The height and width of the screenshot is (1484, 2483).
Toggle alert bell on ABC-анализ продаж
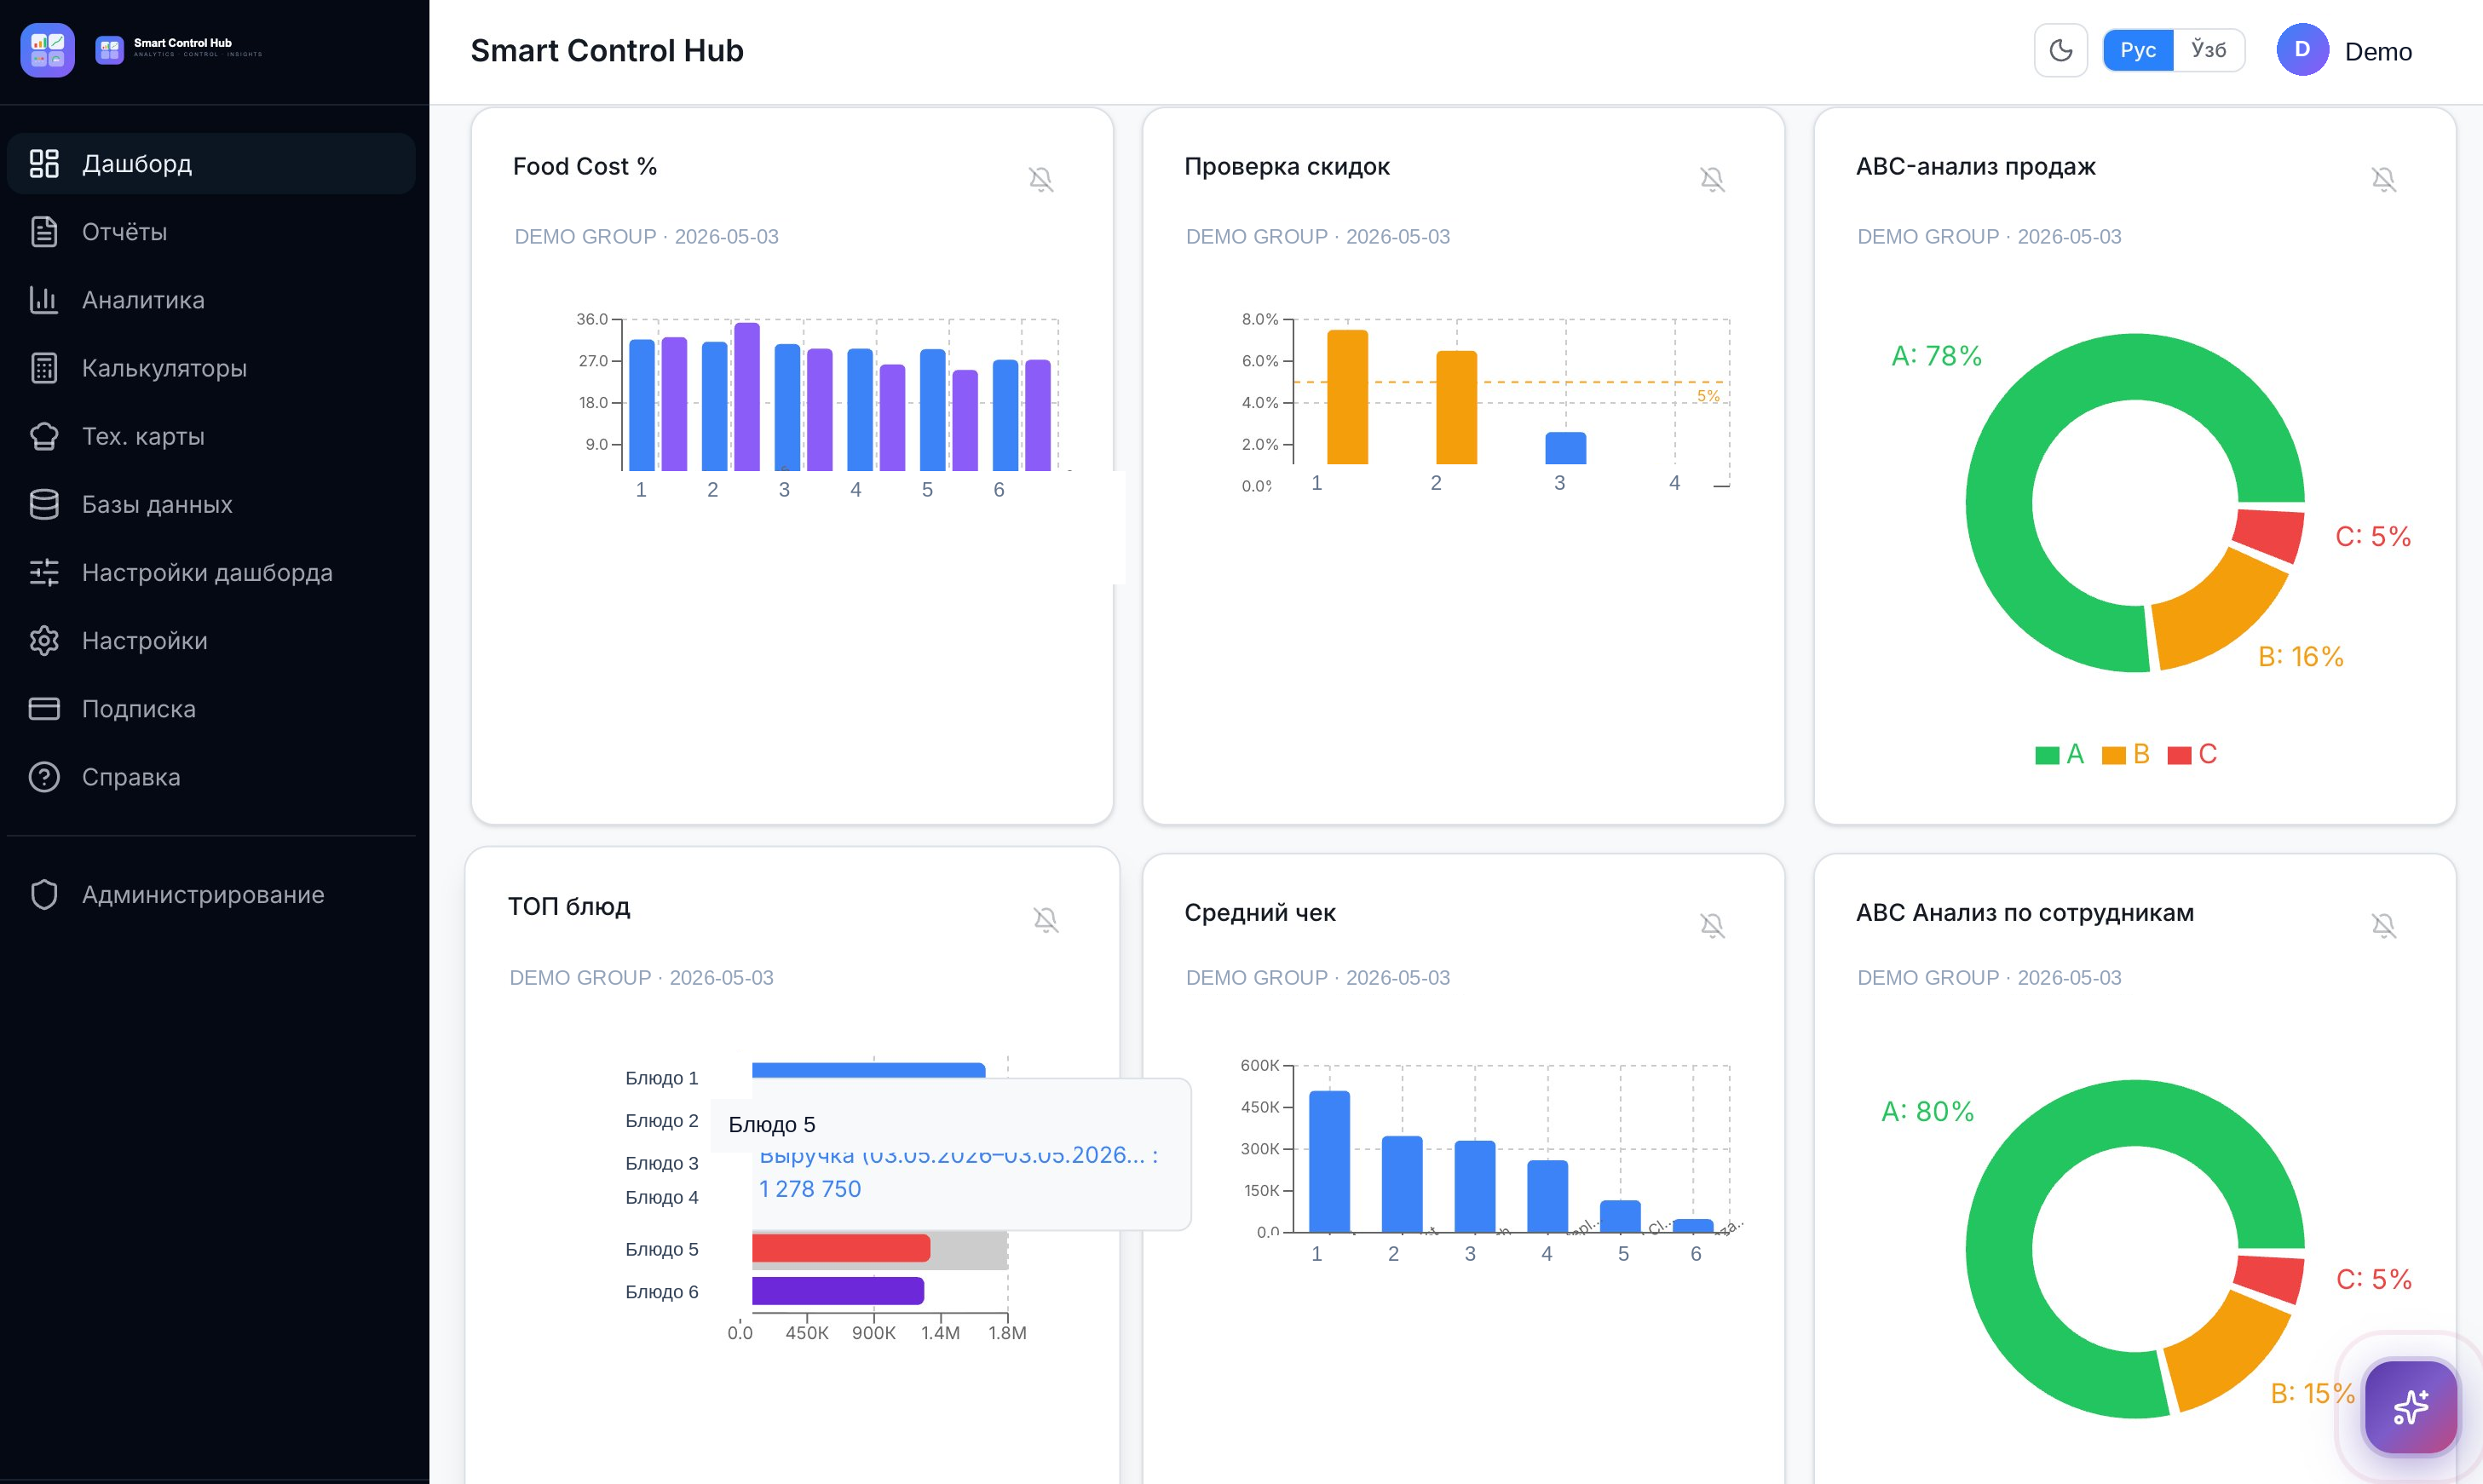[x=2383, y=179]
